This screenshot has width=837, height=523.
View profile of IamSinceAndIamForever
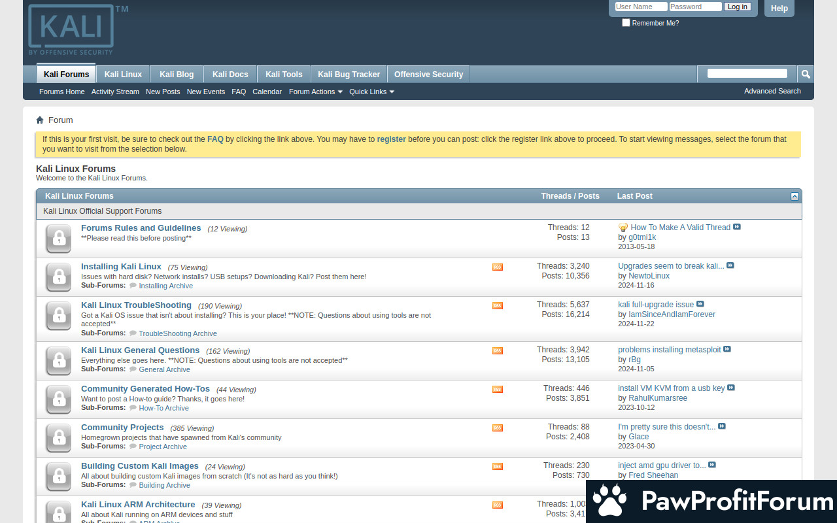(x=672, y=314)
